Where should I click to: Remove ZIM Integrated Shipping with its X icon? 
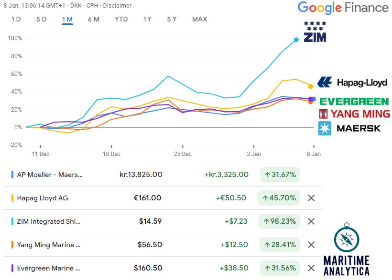[311, 221]
